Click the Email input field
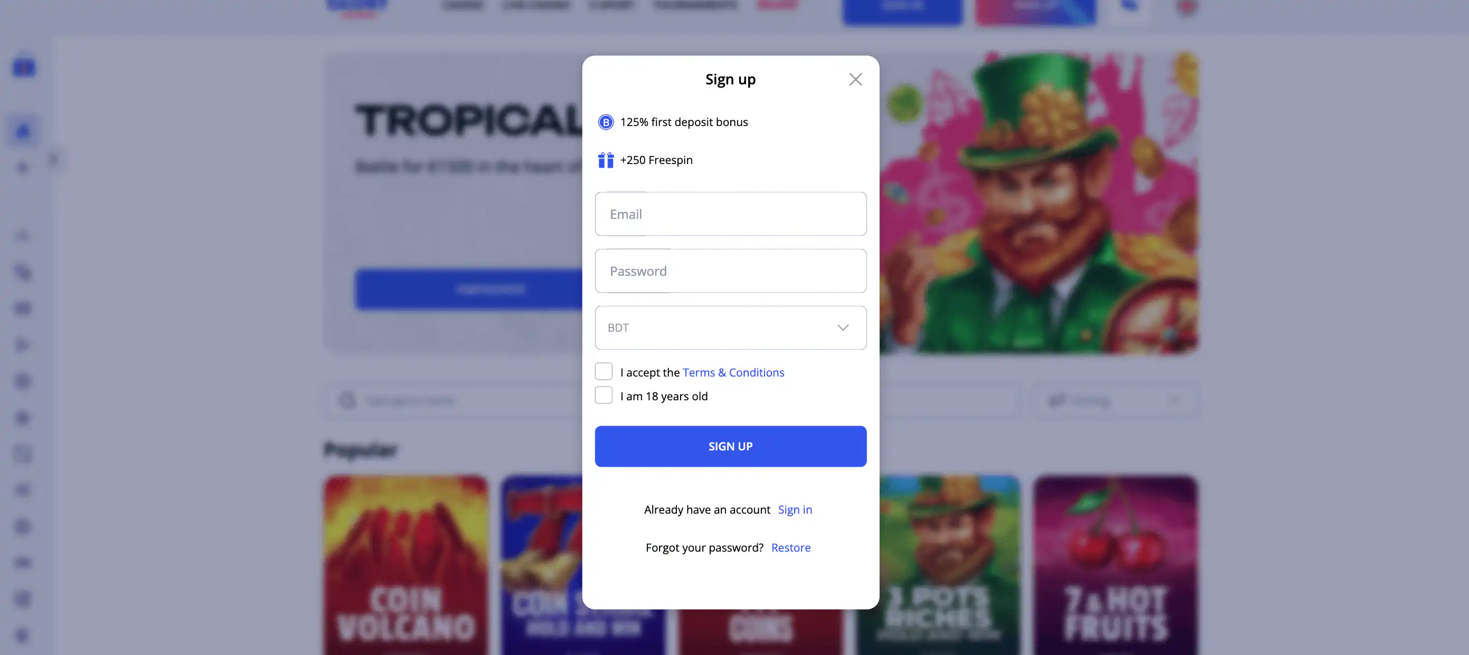Image resolution: width=1469 pixels, height=655 pixels. point(730,214)
